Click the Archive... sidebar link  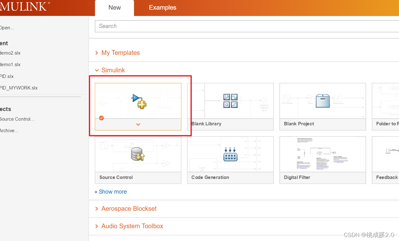click(x=9, y=131)
